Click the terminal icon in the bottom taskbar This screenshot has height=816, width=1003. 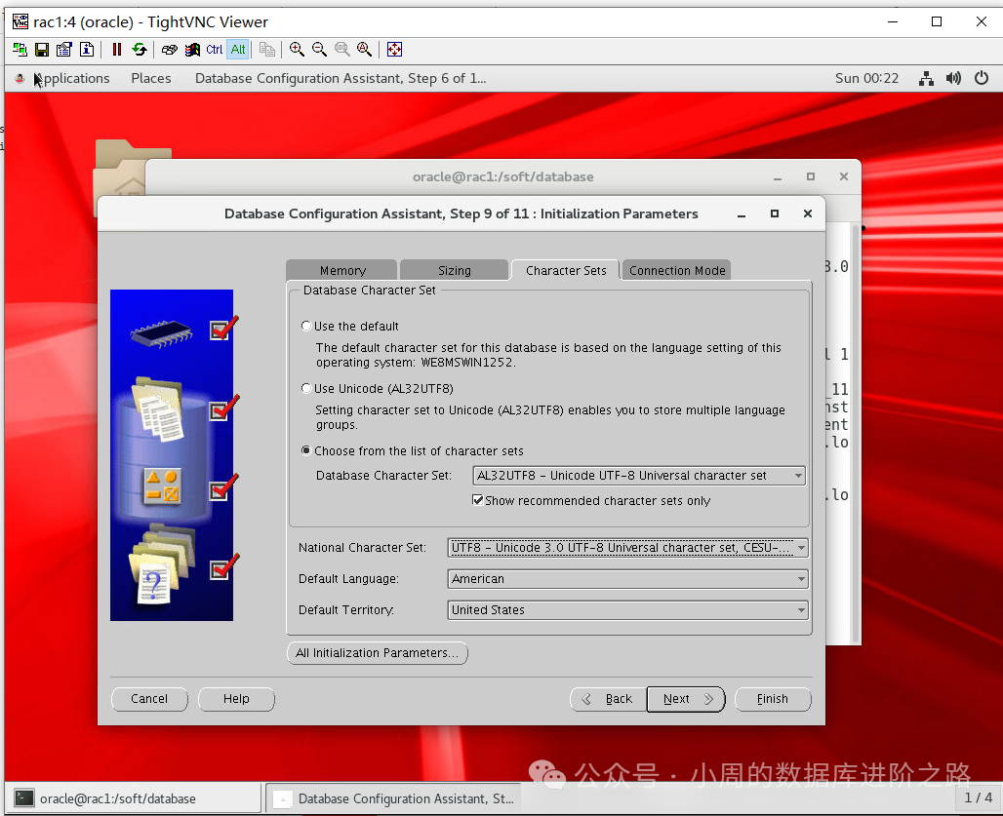click(24, 798)
